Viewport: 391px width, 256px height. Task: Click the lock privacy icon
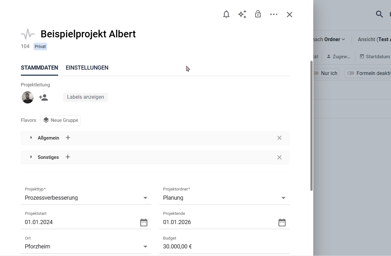click(x=258, y=14)
